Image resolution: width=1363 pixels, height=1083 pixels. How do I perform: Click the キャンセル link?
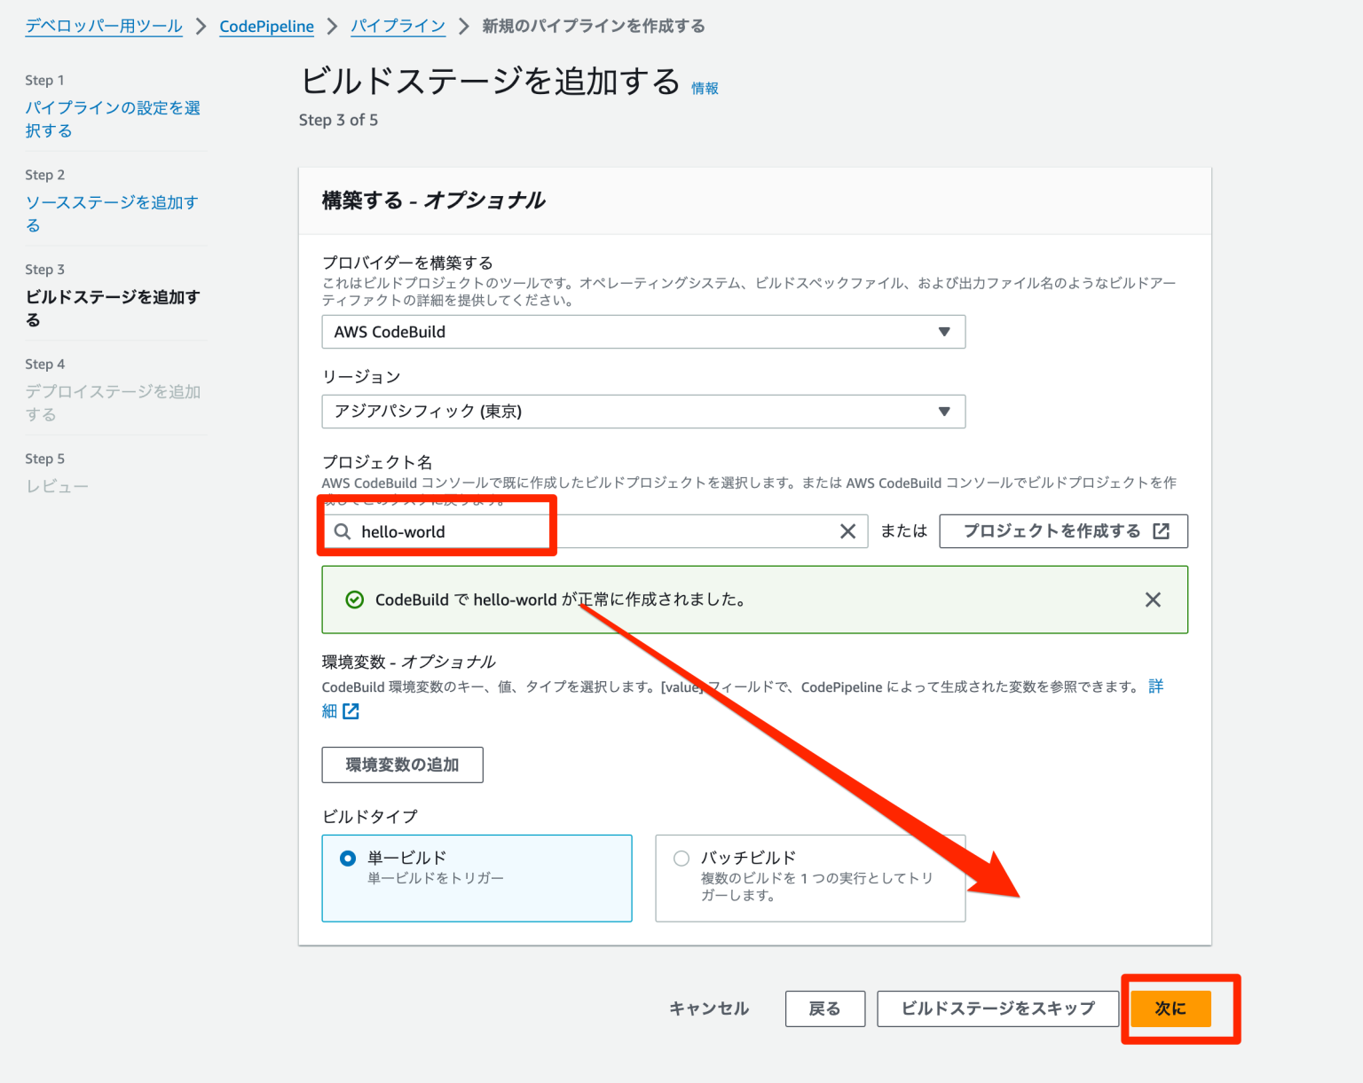click(x=708, y=1008)
